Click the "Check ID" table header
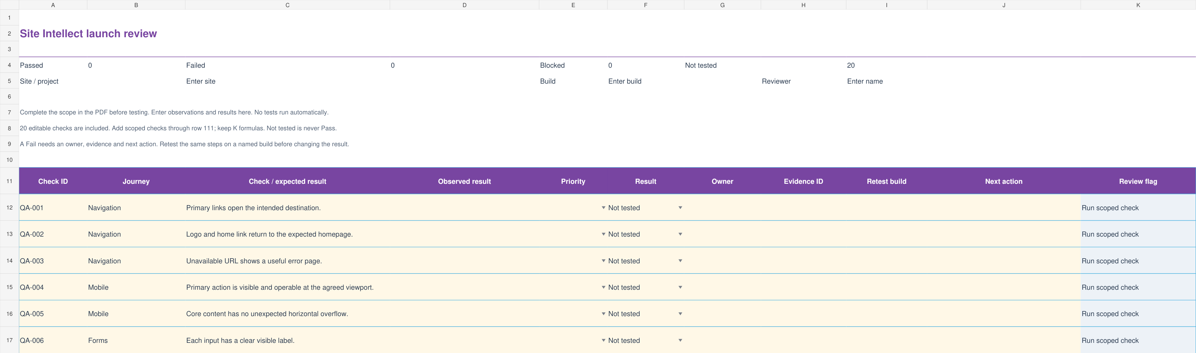Image resolution: width=1196 pixels, height=353 pixels. click(53, 181)
